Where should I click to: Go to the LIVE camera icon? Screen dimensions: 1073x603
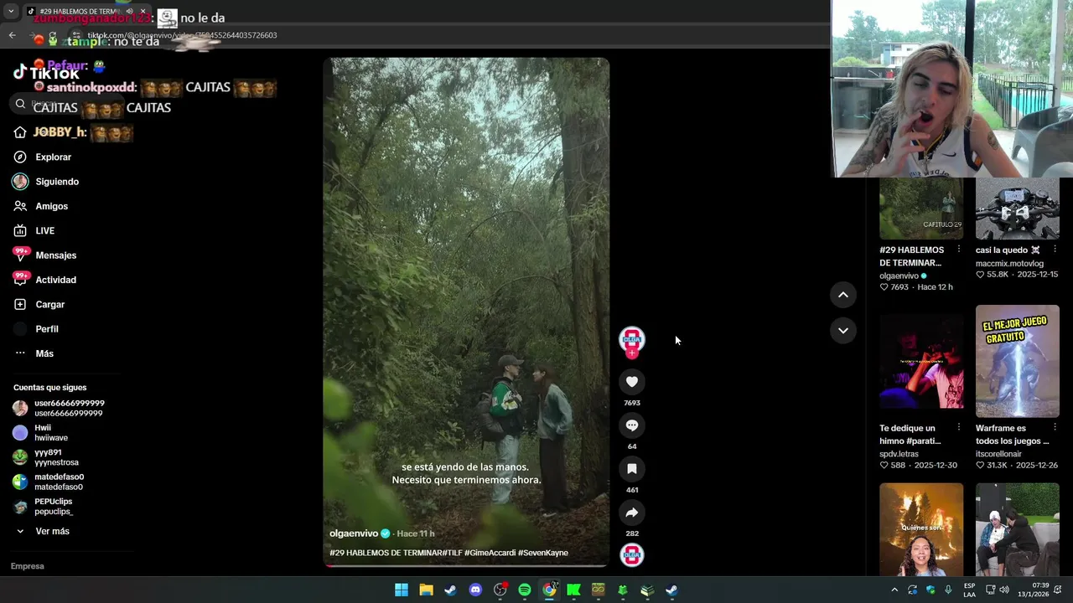point(20,230)
